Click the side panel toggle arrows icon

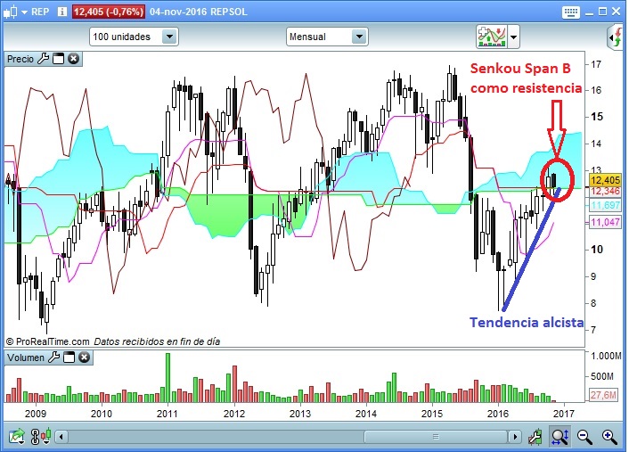coord(617,37)
